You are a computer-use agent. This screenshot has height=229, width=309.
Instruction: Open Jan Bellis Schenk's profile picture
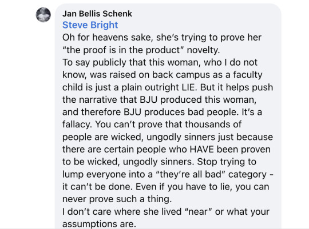pos(43,15)
